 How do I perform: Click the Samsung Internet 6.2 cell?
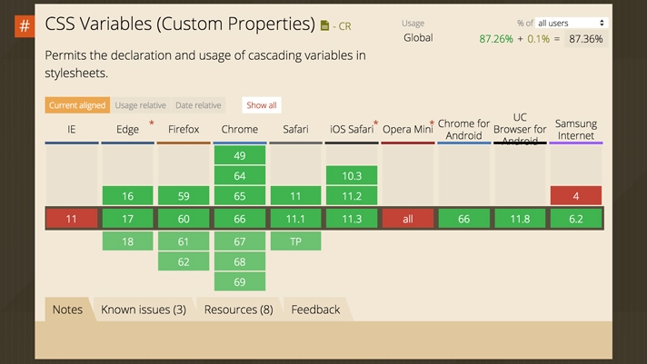click(576, 219)
